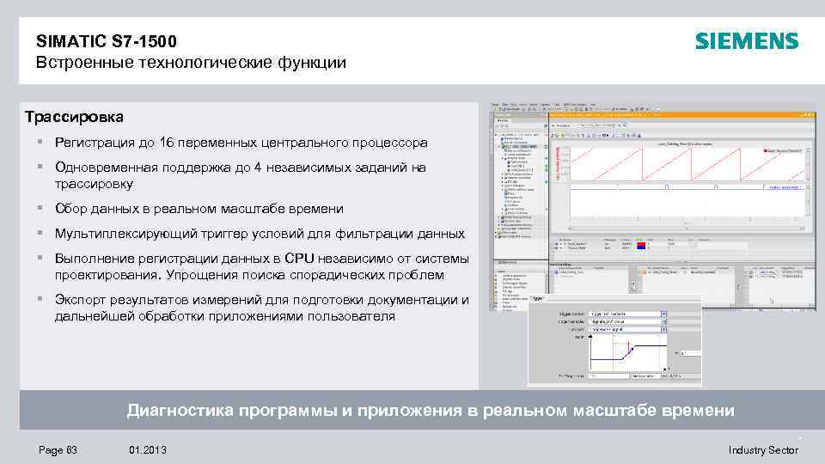Click the threshold value field beside trigger graph
This screenshot has height=464, width=825.
pyautogui.click(x=691, y=353)
